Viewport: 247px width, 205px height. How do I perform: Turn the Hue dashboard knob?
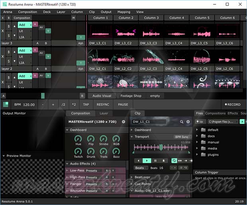(x=78, y=139)
